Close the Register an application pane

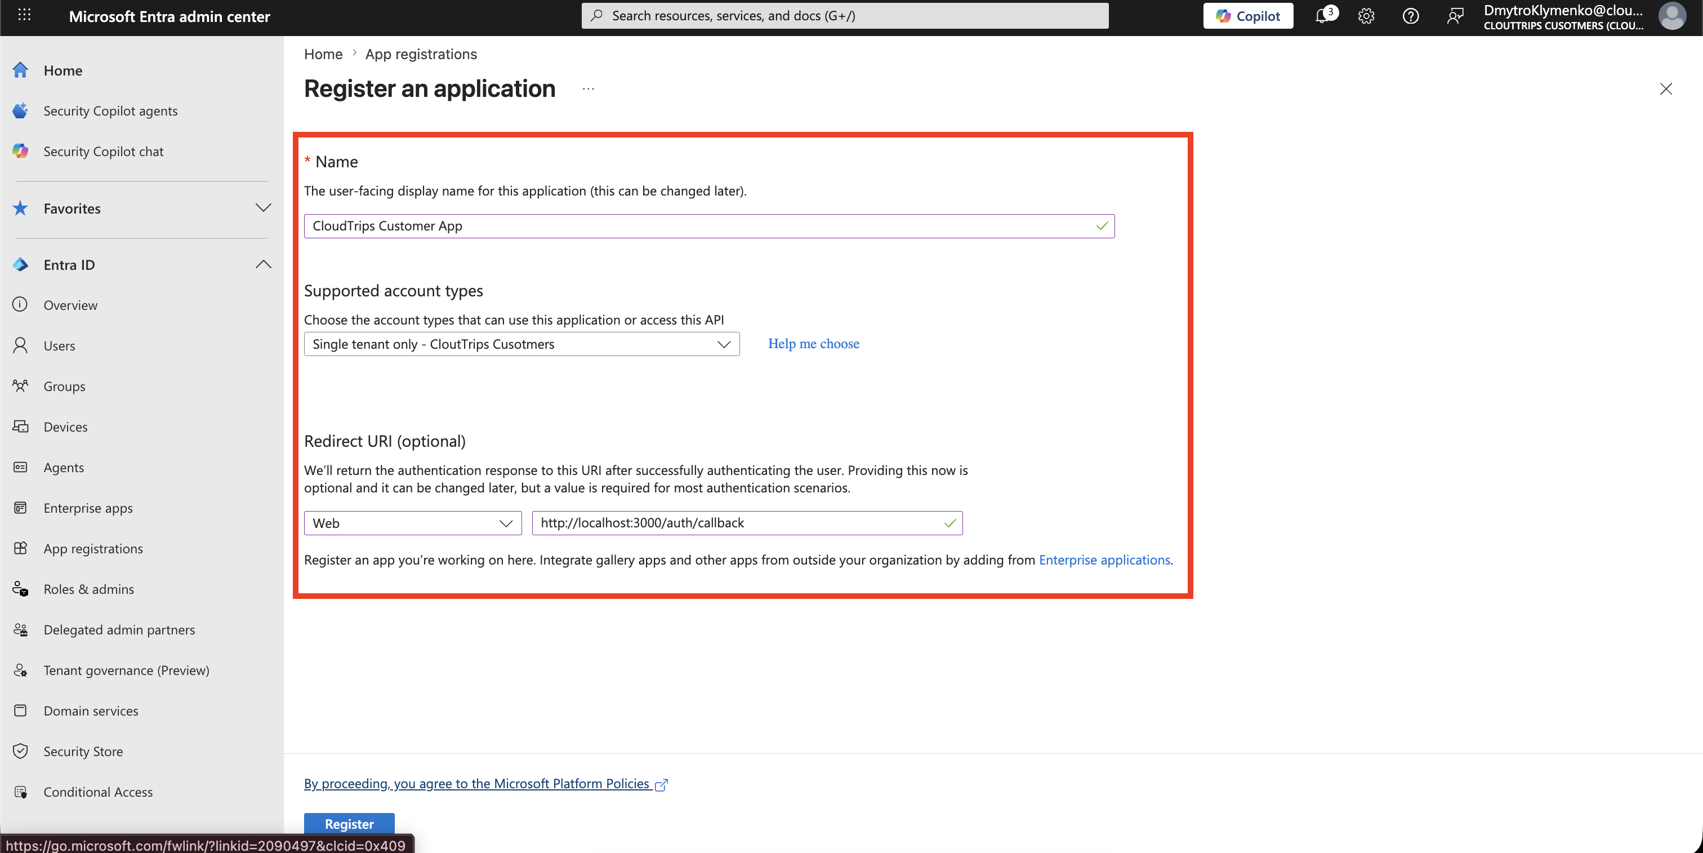pyautogui.click(x=1665, y=88)
